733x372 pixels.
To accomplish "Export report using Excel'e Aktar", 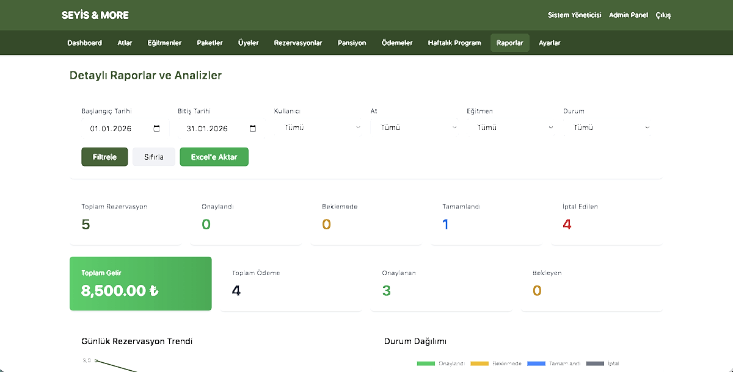I will [214, 157].
